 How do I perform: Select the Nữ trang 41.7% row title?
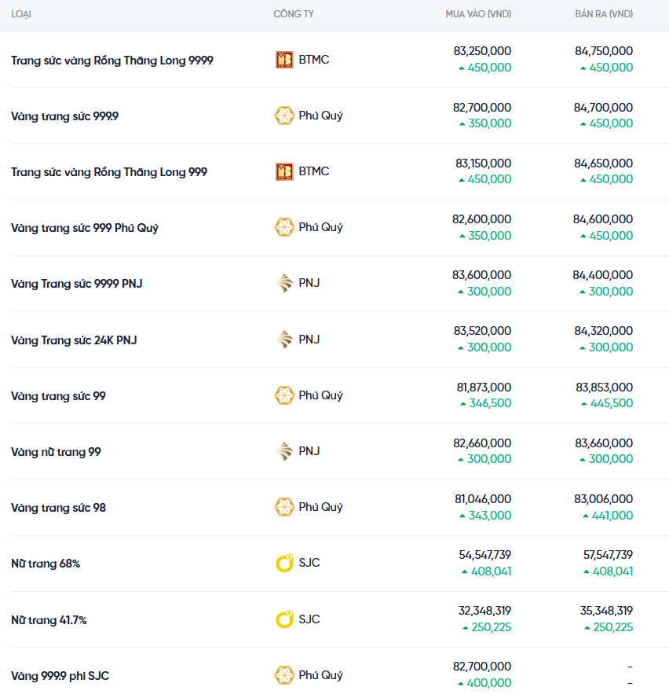click(x=49, y=620)
